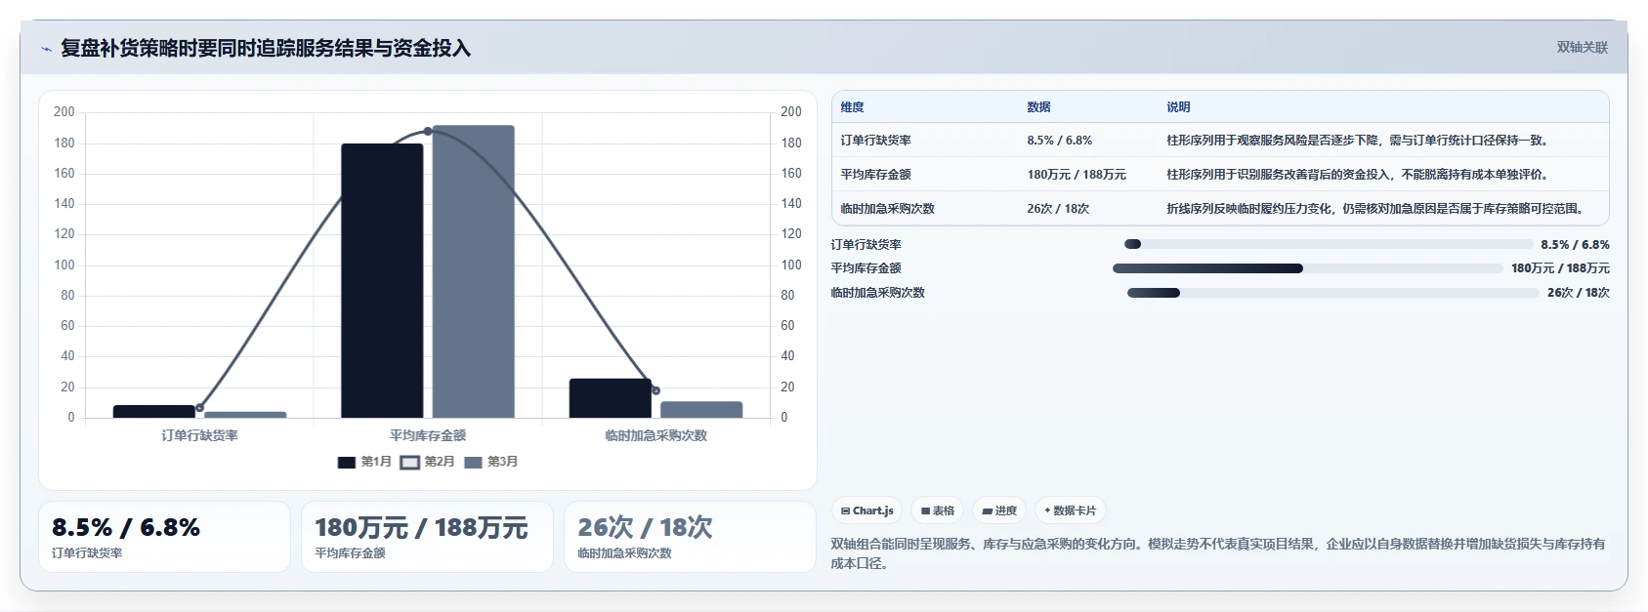Click the dark 平均库存金额 bar in chart
This screenshot has height=612, width=1648.
[382, 281]
